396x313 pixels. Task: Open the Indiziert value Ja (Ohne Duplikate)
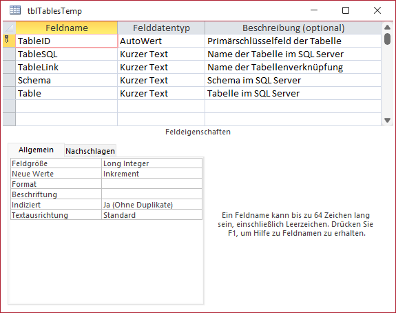(x=152, y=205)
